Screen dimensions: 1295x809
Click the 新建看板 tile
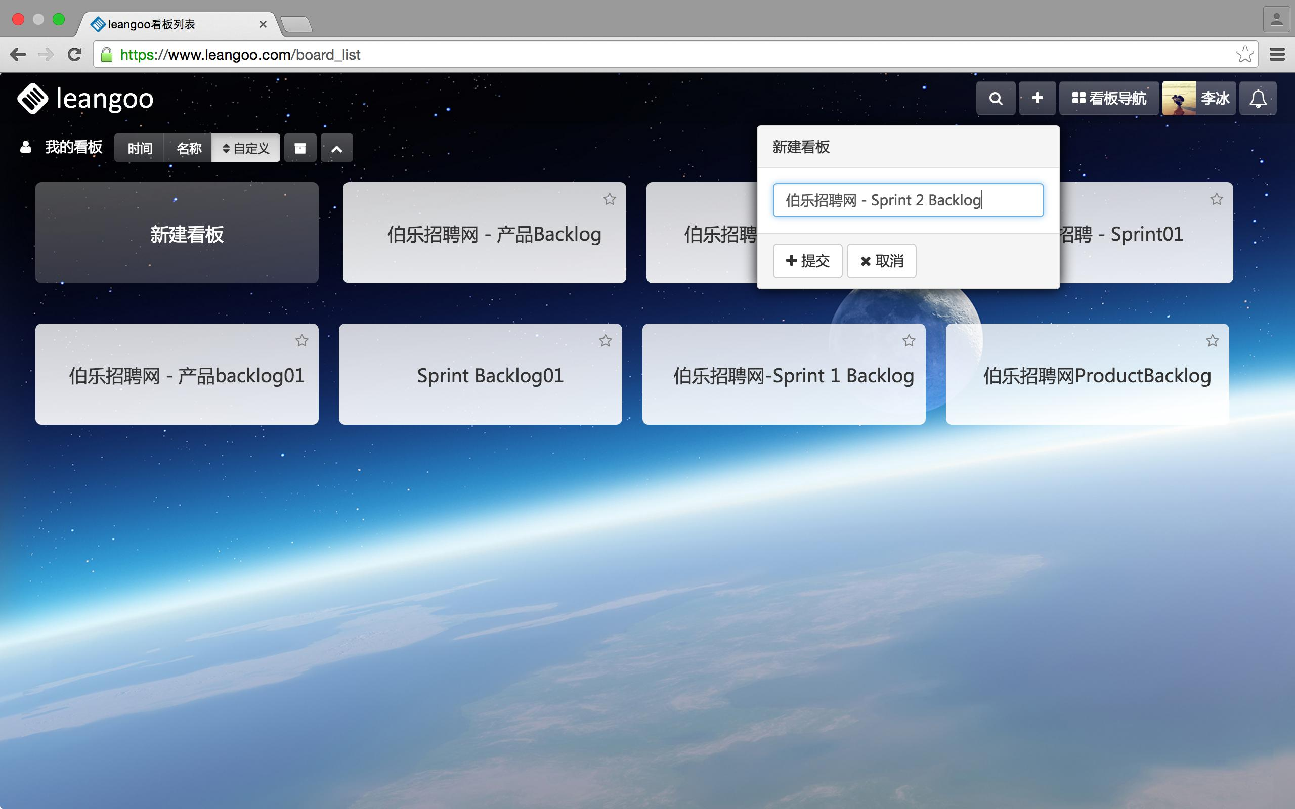coord(177,233)
